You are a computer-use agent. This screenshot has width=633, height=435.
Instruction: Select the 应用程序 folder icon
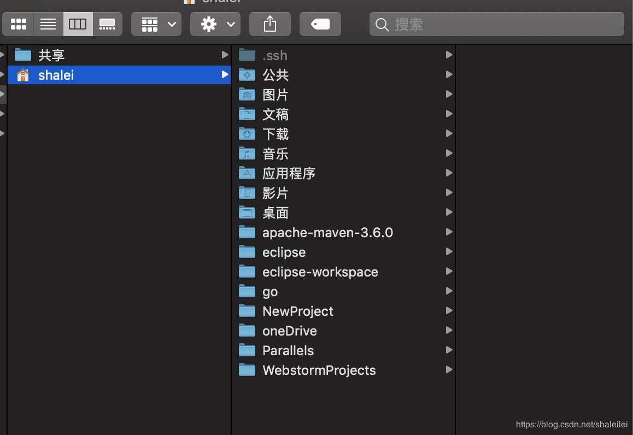pos(247,173)
